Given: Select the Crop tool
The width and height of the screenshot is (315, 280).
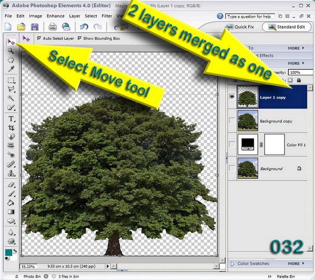Looking at the screenshot, I should click(11, 127).
